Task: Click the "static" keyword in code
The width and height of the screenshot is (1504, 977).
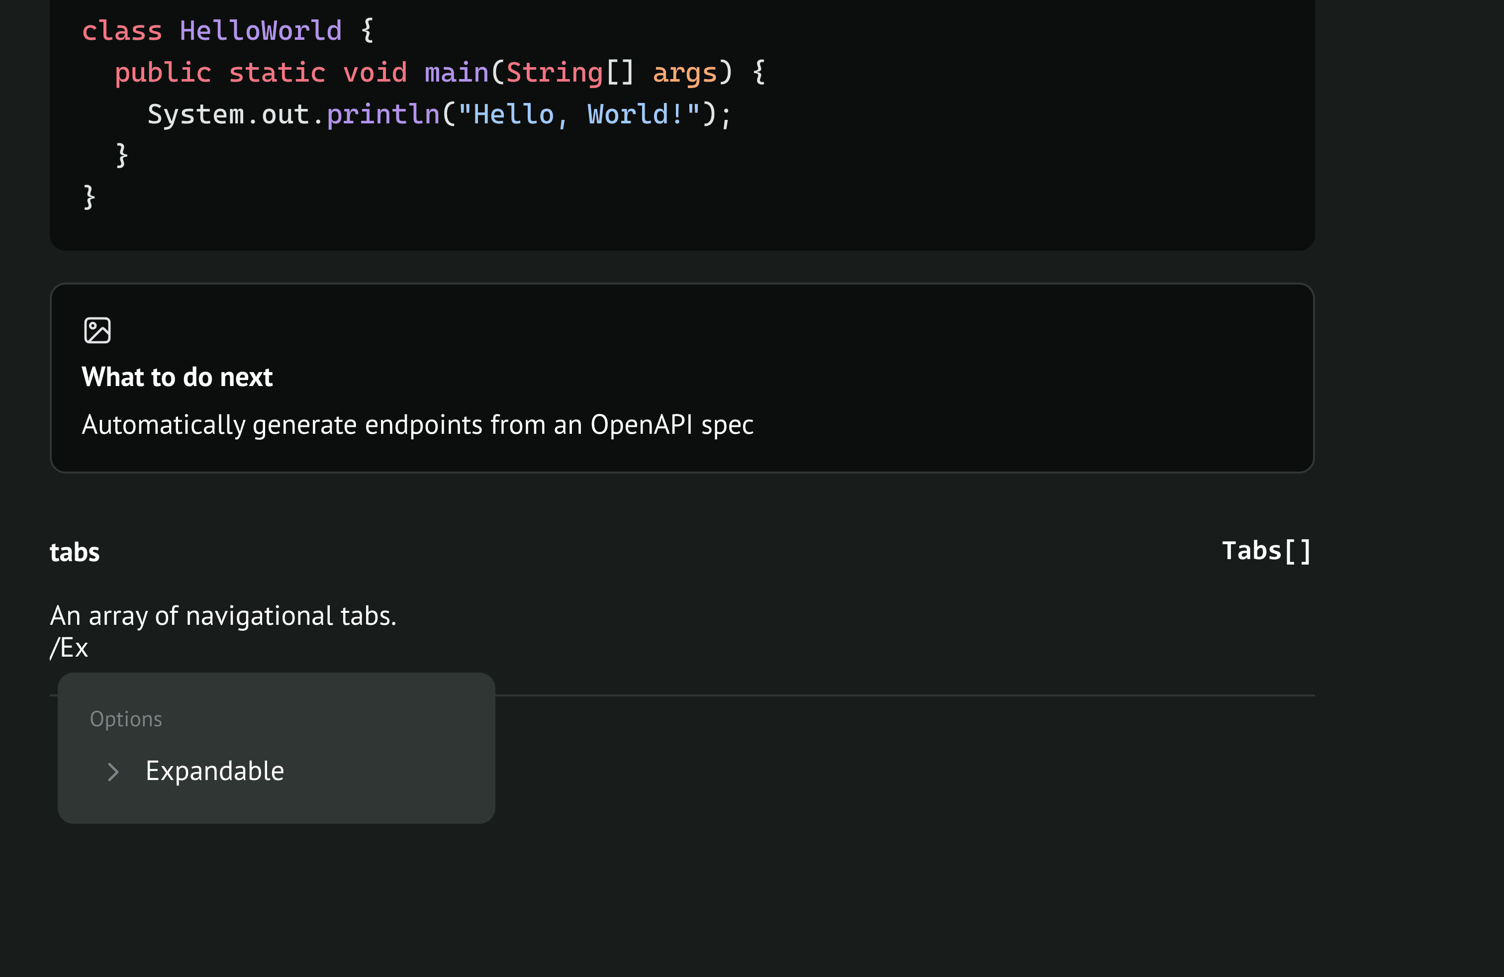Action: (x=277, y=73)
